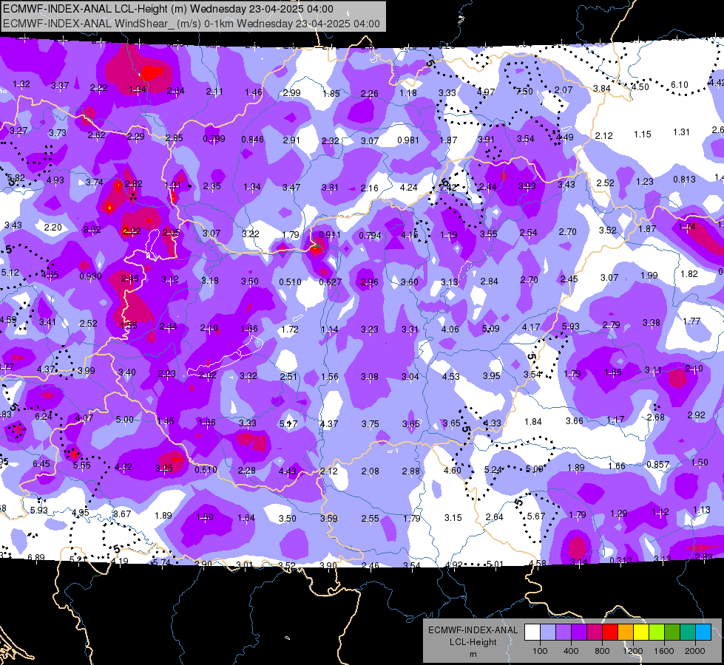Viewport: 724px width, 665px height.
Task: Click the map value 0.846
Action: point(253,140)
